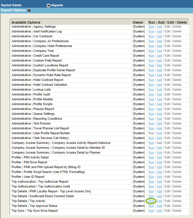This screenshot has height=218, width=193.
Task: Open the Reports menu item
Action: pyautogui.click(x=57, y=5)
